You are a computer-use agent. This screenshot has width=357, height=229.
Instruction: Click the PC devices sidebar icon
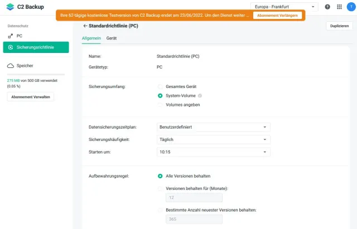[x=11, y=36]
